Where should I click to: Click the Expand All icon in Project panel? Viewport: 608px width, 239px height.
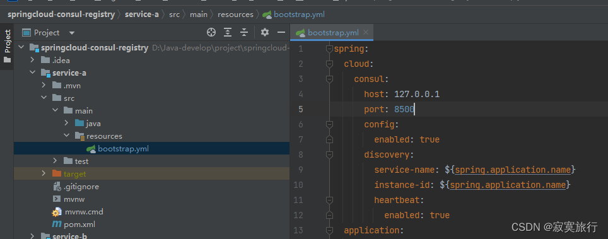(228, 33)
